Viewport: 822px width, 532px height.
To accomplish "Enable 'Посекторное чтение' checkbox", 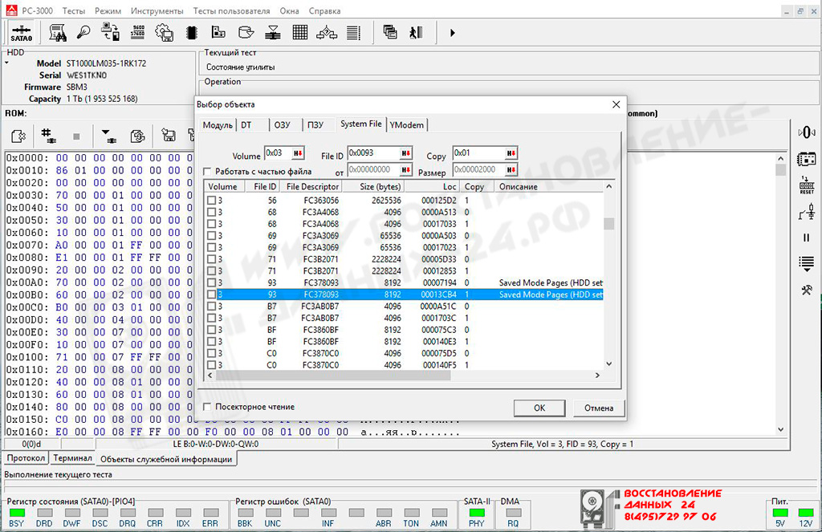I will click(207, 407).
